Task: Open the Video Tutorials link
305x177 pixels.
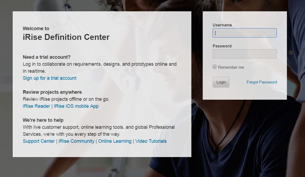Action: coord(151,141)
